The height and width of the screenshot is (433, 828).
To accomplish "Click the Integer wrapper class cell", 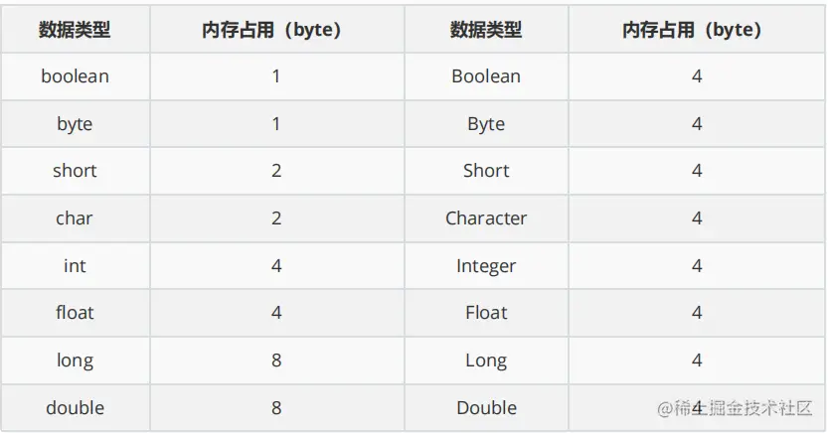I will (x=486, y=266).
